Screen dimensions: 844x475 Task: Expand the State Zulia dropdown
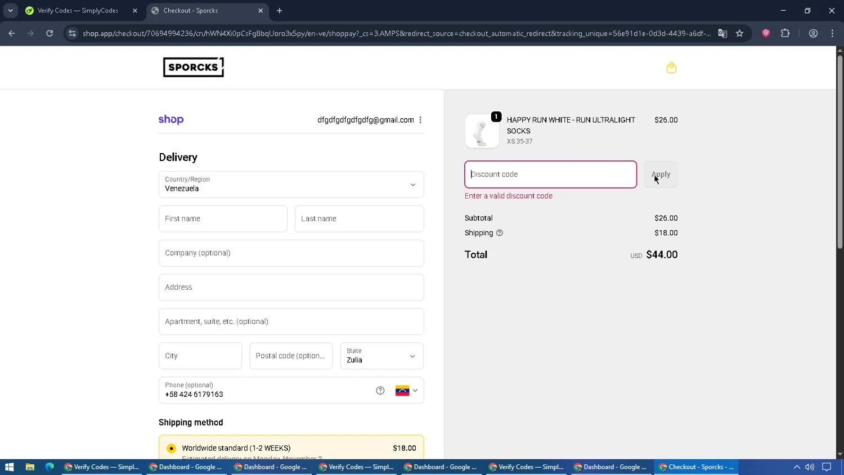(381, 356)
